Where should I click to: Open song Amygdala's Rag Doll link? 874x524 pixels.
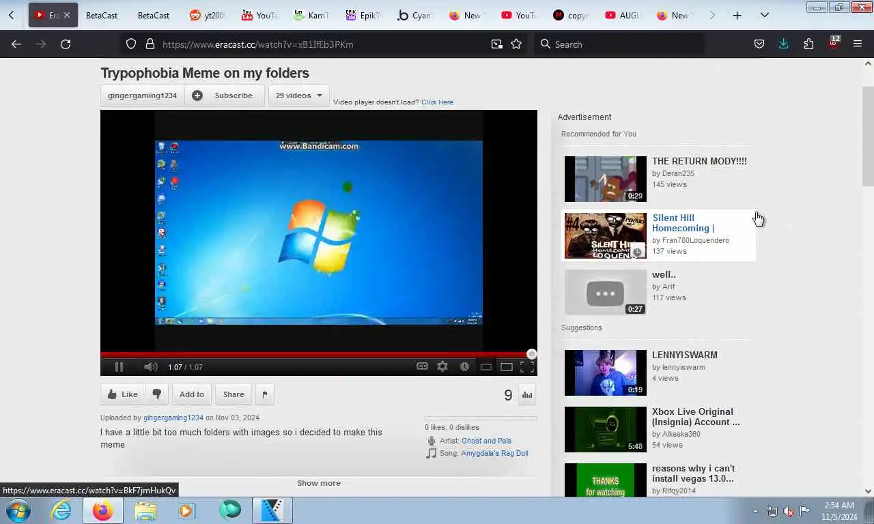tap(494, 453)
